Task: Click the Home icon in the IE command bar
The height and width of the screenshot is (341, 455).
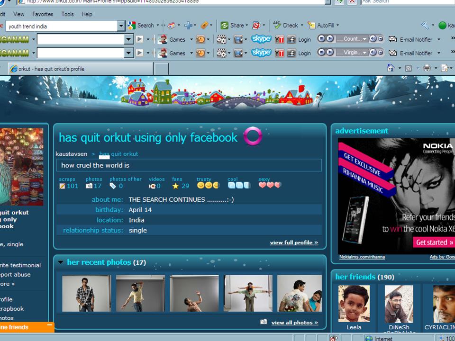Action: click(x=391, y=68)
